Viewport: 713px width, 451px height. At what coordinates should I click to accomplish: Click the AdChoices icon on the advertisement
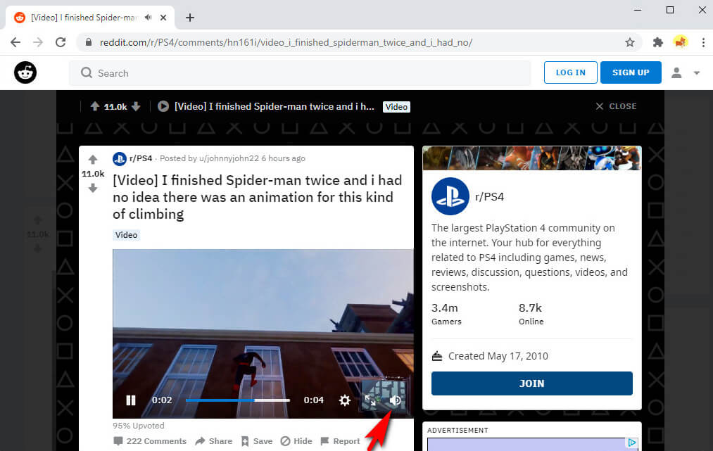[632, 443]
